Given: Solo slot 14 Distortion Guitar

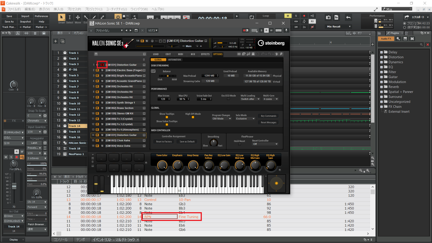Looking at the screenshot, I should click(102, 135).
